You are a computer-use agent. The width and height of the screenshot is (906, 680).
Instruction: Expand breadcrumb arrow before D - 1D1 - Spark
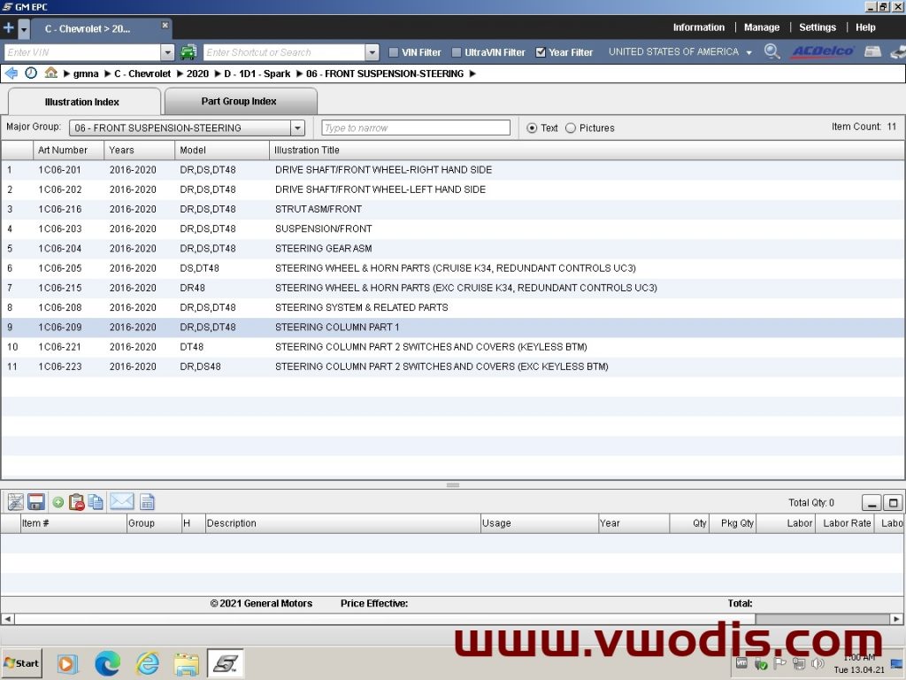(218, 73)
